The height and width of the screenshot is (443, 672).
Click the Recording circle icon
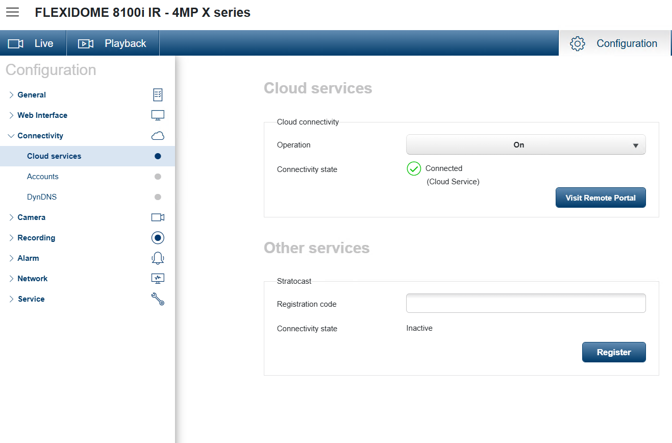point(158,238)
